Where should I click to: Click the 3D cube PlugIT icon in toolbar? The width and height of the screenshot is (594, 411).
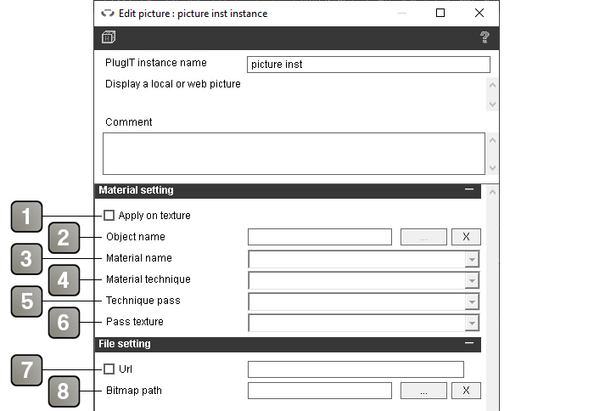coord(109,37)
